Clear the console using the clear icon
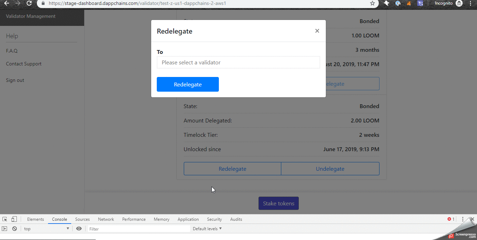 pyautogui.click(x=14, y=228)
